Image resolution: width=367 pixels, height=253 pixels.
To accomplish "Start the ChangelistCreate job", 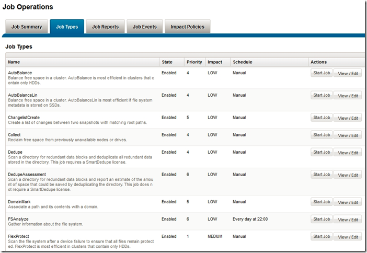I will [322, 118].
